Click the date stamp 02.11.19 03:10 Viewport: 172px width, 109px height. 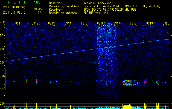click(x=14, y=13)
